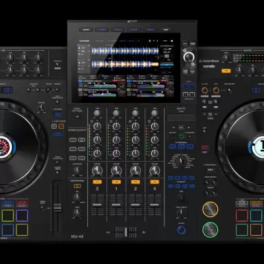Tap the SOURCE button above the display
264x264 pixels.
(x=86, y=30)
